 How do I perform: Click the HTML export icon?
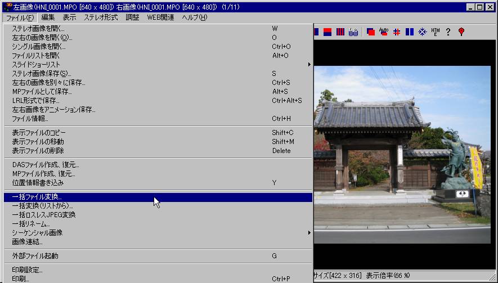pyautogui.click(x=436, y=32)
